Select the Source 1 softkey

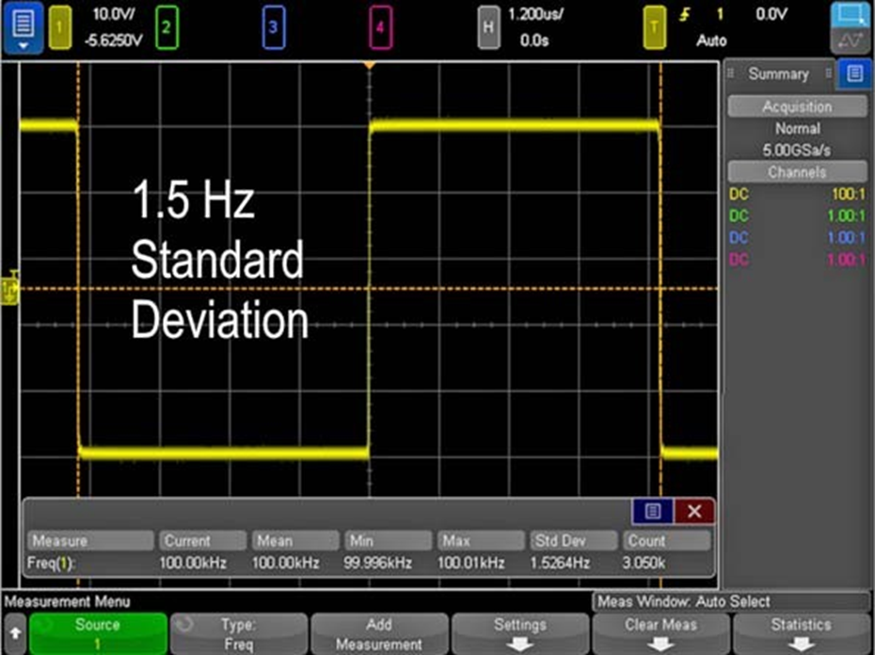click(x=98, y=633)
